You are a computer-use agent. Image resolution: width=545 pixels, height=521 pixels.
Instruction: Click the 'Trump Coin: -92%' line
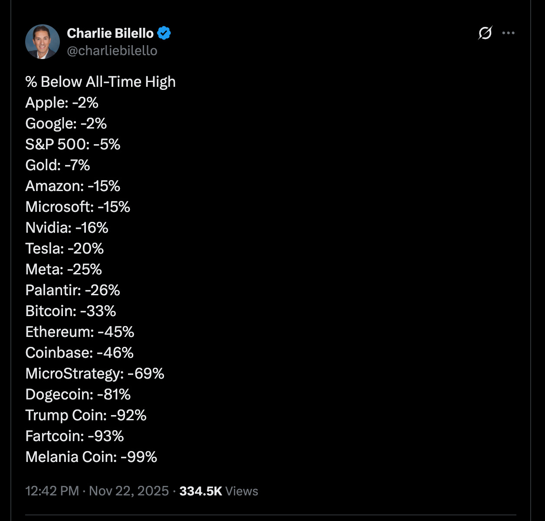tap(86, 415)
